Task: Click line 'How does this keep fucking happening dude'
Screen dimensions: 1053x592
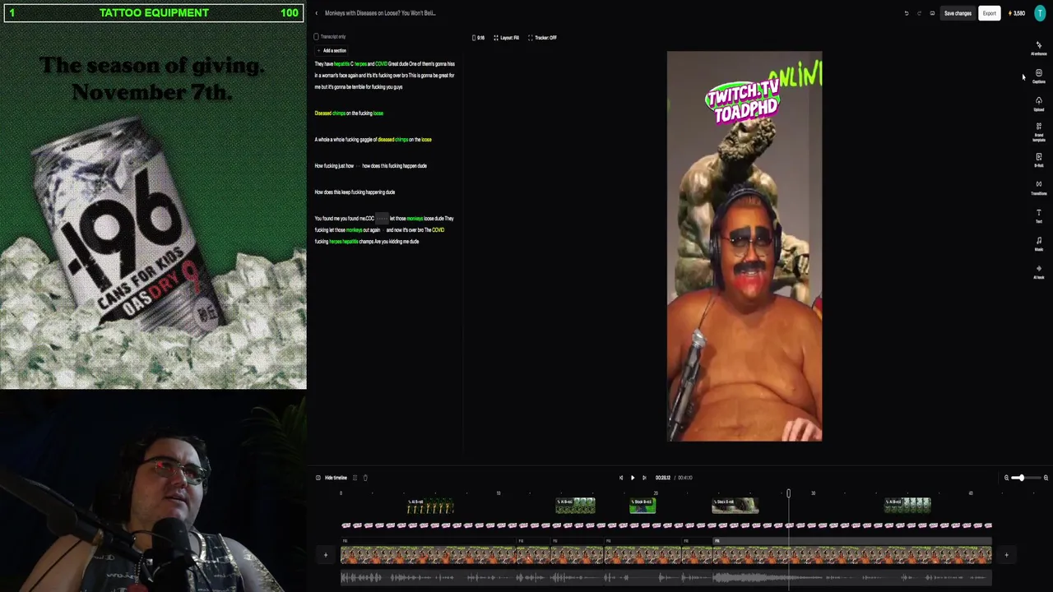Action: pyautogui.click(x=355, y=192)
